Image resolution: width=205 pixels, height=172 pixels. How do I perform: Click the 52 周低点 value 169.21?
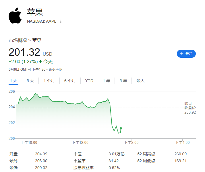180,161
